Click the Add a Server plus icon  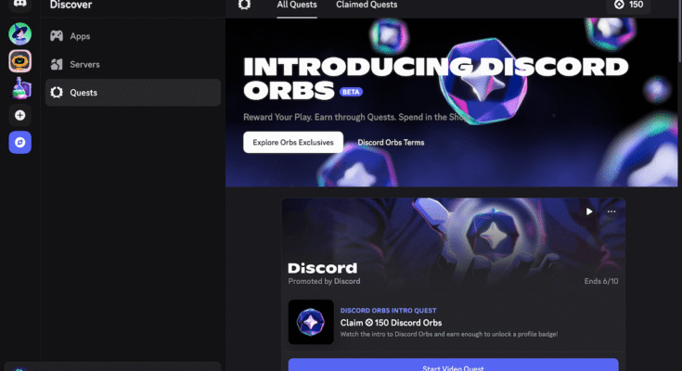[x=20, y=115]
